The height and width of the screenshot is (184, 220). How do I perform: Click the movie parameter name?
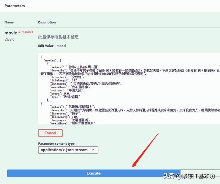coord(11,33)
